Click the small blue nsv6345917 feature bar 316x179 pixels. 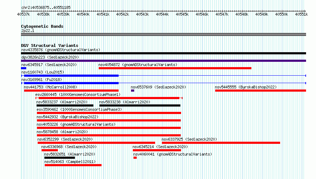pyautogui.click(x=23, y=68)
